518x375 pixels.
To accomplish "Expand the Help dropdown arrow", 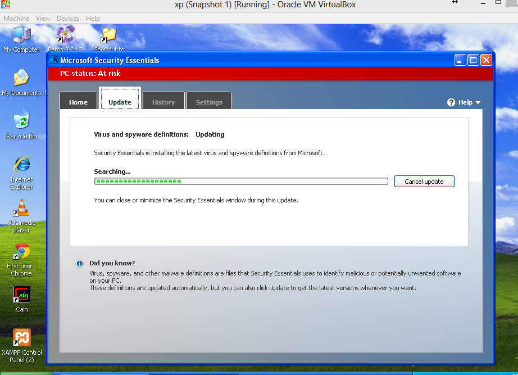I will [x=478, y=103].
